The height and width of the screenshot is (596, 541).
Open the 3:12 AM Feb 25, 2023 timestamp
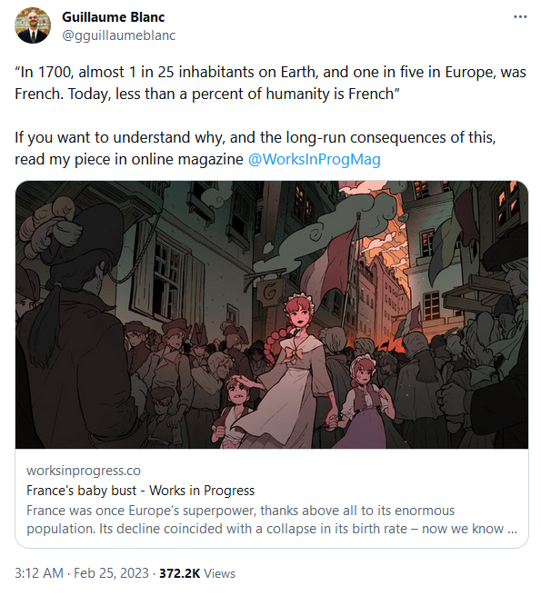tap(82, 573)
